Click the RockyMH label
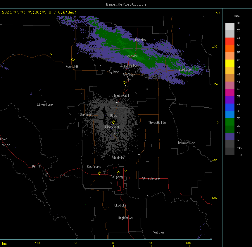This screenshot has height=247, width=252. 72,67
